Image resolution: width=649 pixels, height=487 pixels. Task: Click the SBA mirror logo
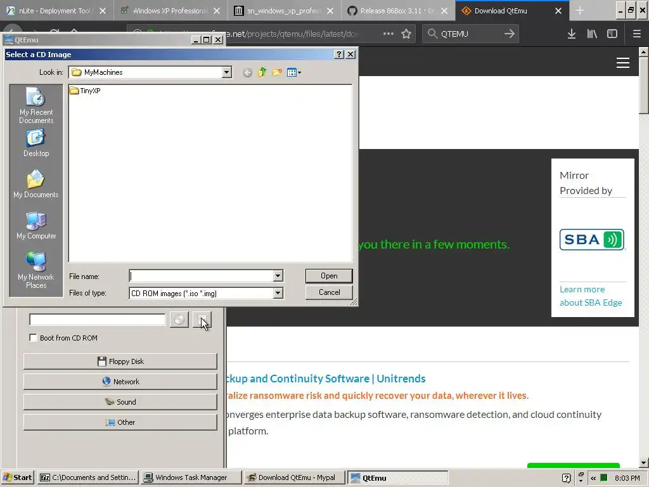coord(592,239)
